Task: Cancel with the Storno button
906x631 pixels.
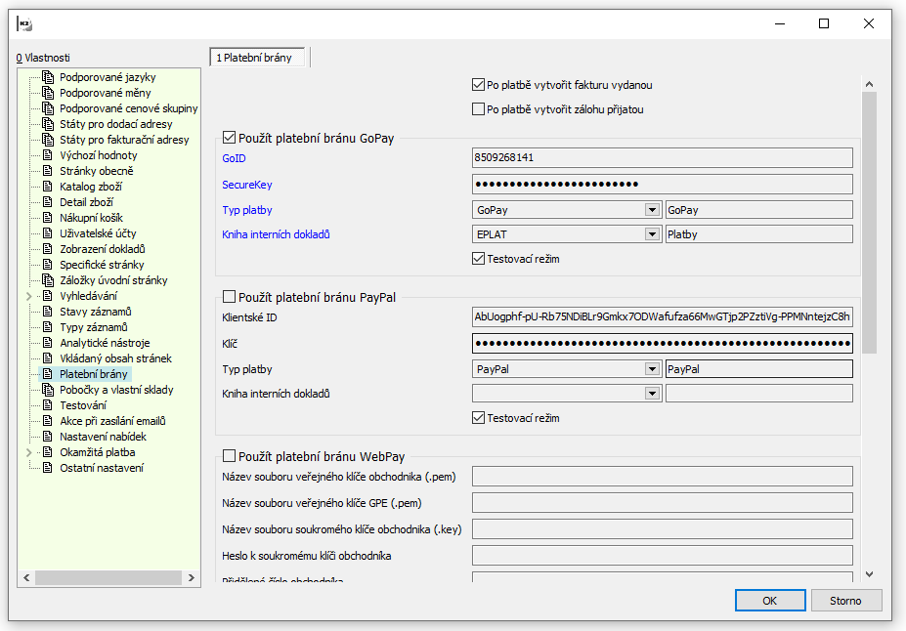Action: (846, 601)
